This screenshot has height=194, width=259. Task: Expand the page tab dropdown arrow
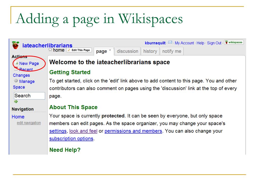(110, 50)
